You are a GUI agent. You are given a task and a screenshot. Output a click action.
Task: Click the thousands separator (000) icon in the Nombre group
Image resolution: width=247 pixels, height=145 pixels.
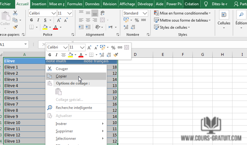pos(144,20)
